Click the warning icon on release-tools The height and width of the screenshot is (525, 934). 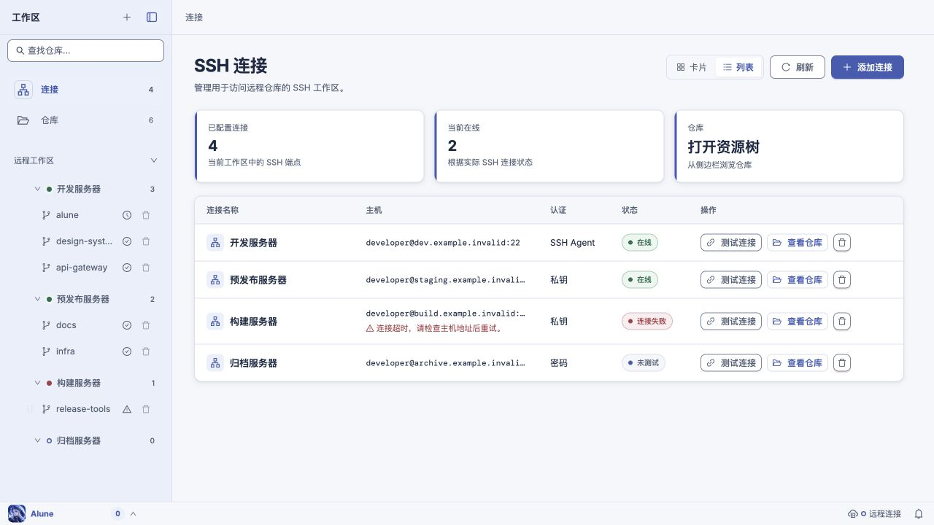(127, 409)
